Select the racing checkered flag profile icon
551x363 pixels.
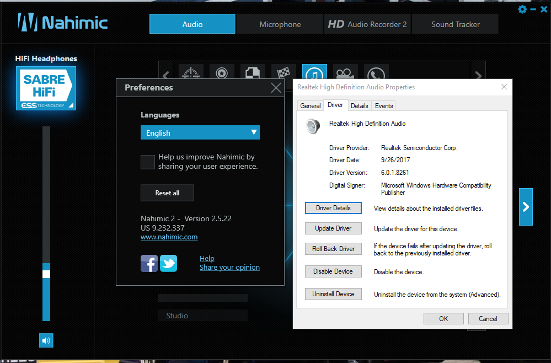click(283, 72)
